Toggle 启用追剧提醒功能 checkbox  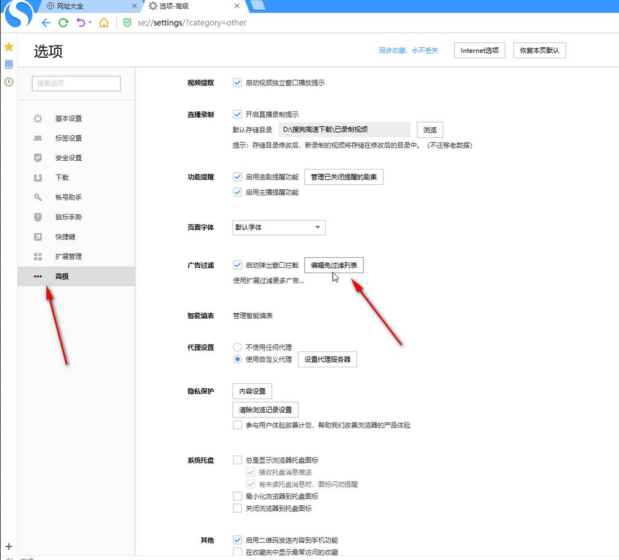pos(237,177)
